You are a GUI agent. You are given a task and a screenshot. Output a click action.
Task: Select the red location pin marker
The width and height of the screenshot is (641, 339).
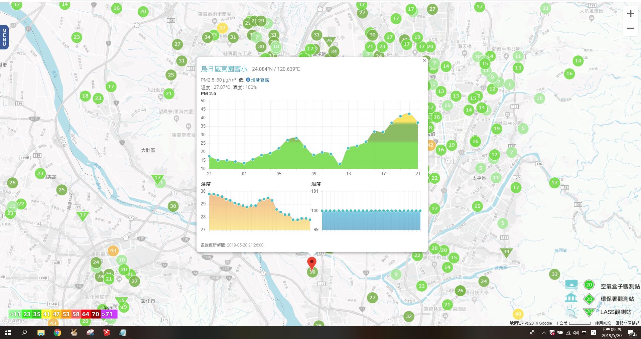311,263
